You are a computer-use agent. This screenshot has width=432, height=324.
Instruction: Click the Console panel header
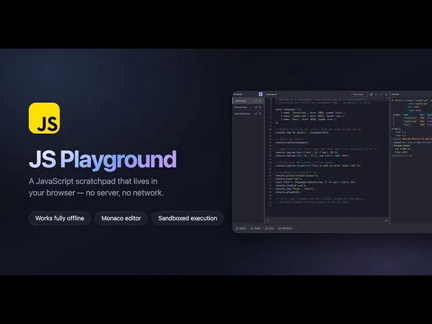[396, 94]
